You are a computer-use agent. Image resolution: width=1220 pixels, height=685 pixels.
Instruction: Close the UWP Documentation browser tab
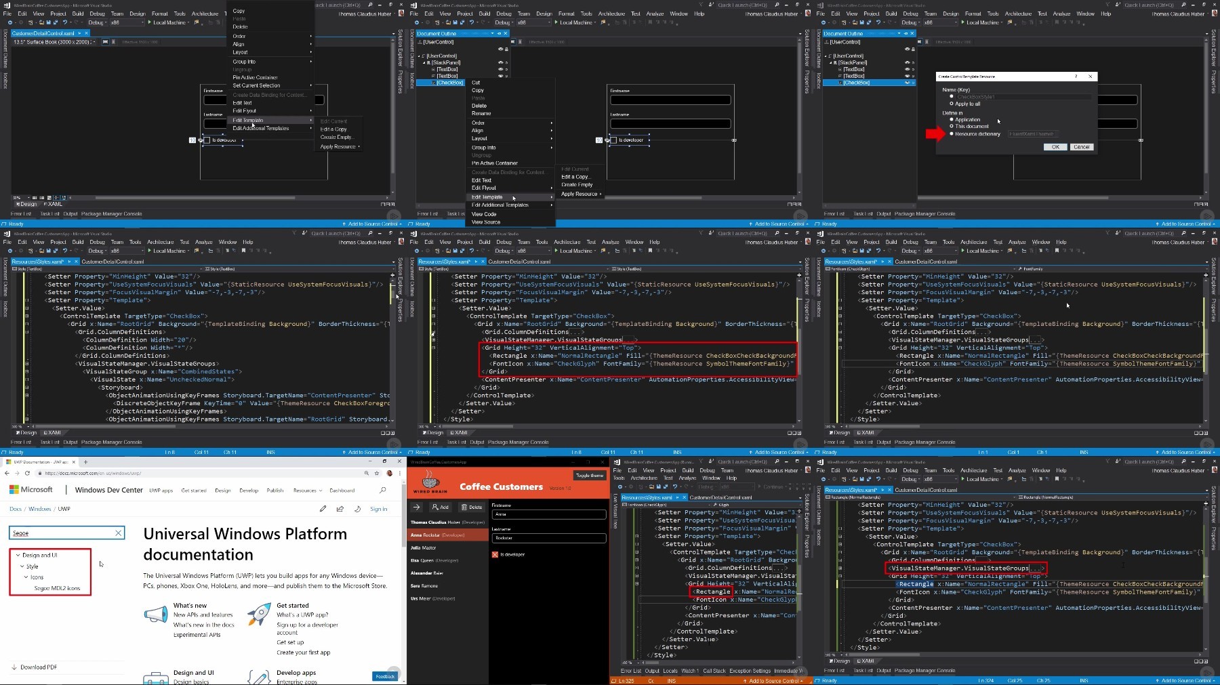click(74, 461)
